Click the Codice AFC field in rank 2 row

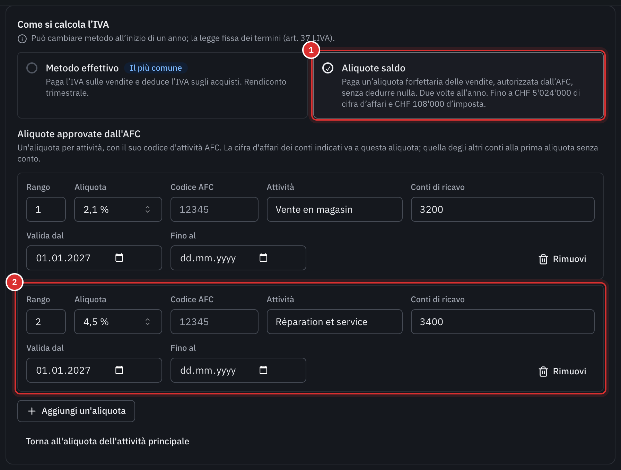point(215,322)
